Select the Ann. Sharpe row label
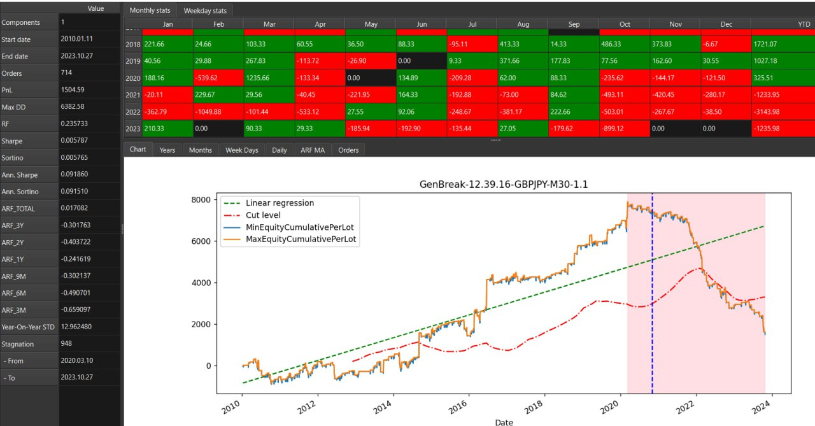Image resolution: width=815 pixels, height=426 pixels. [x=29, y=174]
